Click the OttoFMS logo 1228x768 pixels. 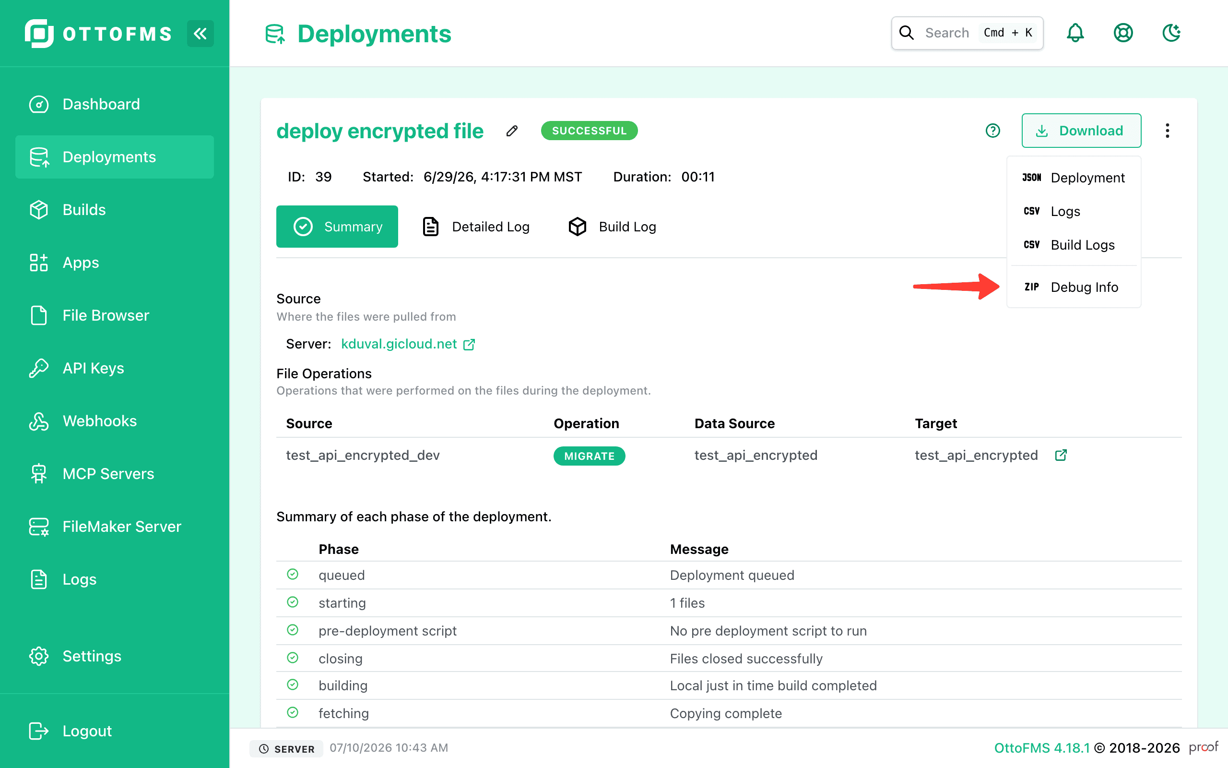[x=98, y=34]
